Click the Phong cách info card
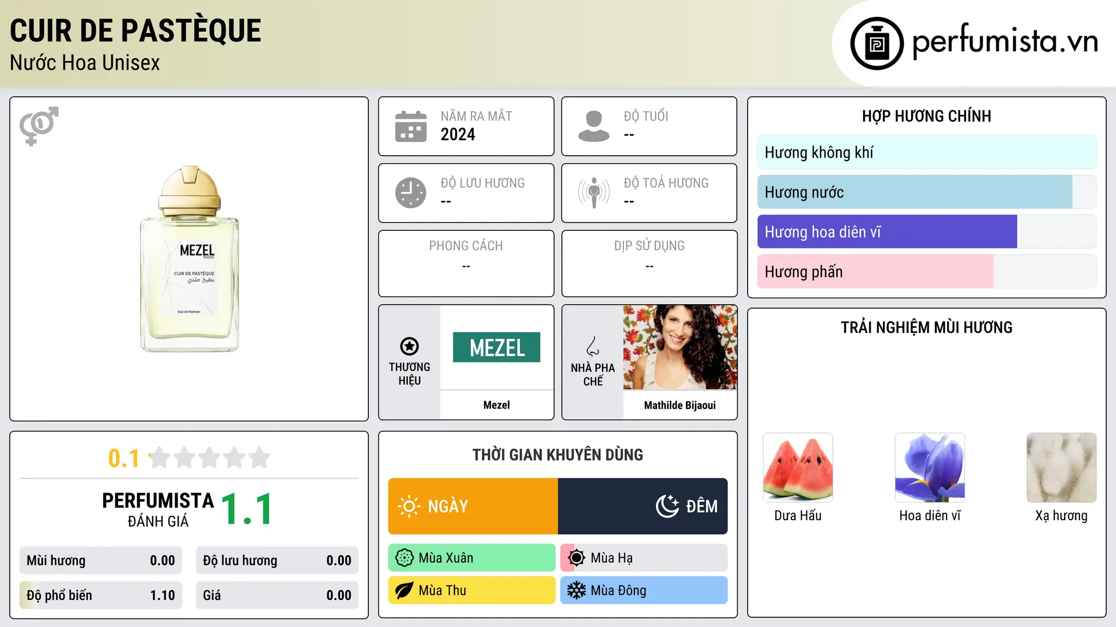The width and height of the screenshot is (1116, 627). click(466, 263)
